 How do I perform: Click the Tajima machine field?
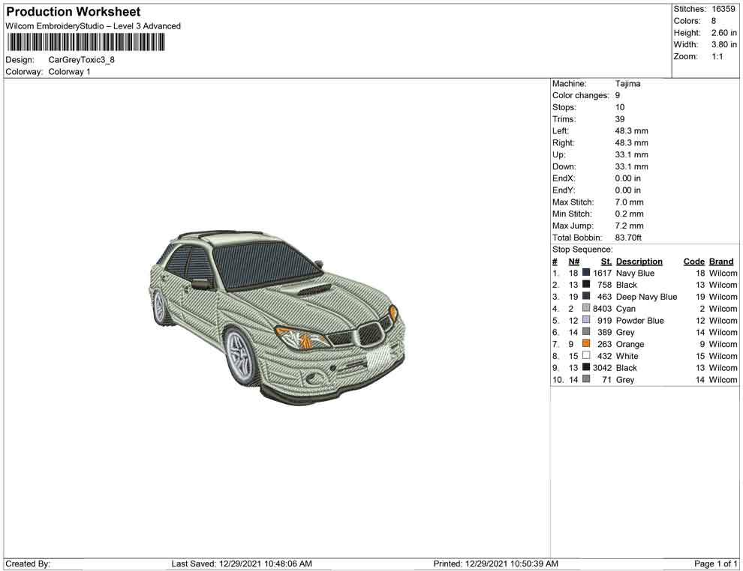tap(629, 83)
